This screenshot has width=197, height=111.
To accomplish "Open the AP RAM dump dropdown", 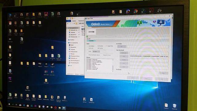I will (x=96, y=51).
